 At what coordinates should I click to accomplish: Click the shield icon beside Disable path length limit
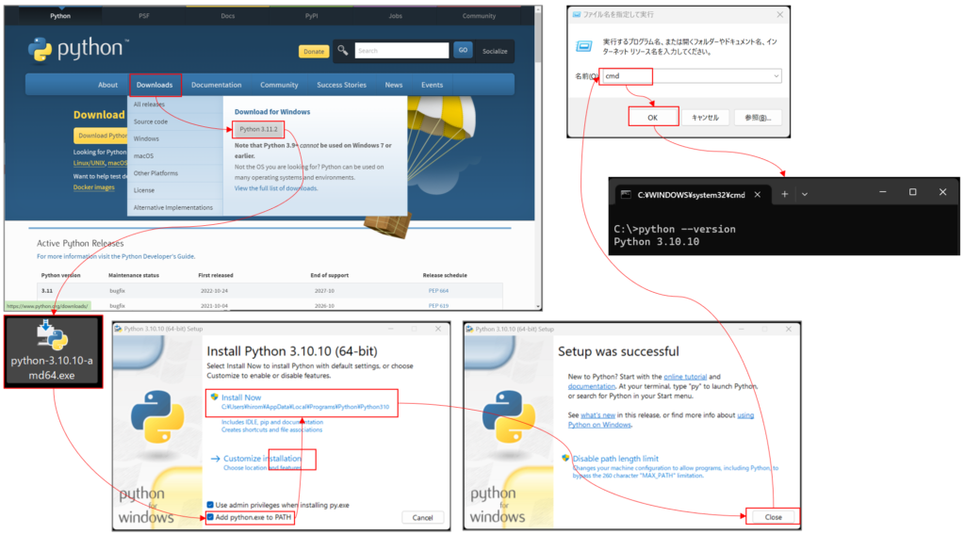565,459
